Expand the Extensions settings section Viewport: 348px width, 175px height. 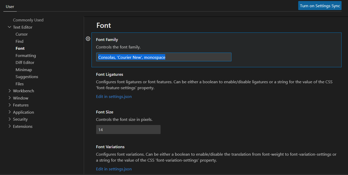click(x=10, y=126)
